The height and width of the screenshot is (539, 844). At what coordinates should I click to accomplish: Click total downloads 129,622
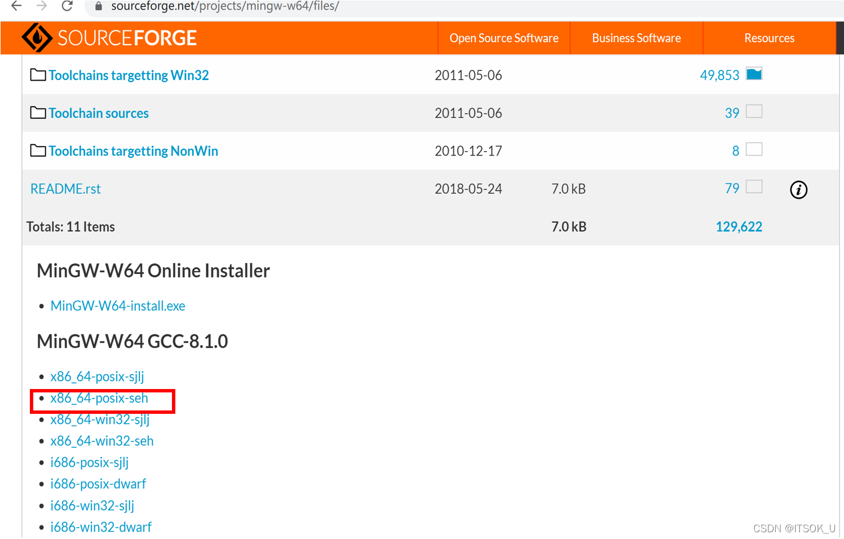click(739, 227)
